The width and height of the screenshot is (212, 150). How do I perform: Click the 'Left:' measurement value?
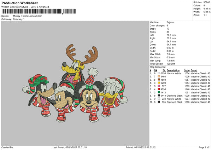coord(171,35)
